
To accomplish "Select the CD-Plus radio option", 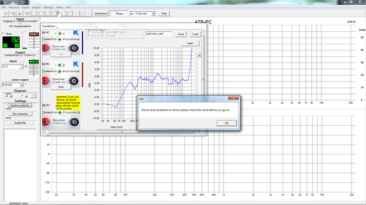I will point(89,33).
